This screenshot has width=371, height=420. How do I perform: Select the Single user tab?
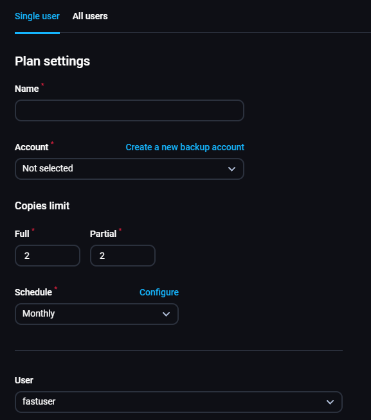[37, 16]
